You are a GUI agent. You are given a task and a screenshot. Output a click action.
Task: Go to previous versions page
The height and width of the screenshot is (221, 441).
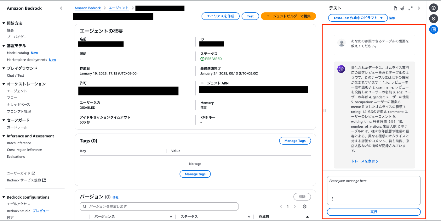click(281, 207)
